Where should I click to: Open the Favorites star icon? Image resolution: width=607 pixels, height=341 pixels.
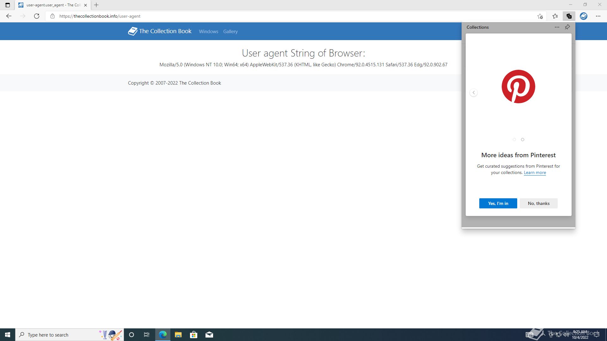pyautogui.click(x=555, y=16)
